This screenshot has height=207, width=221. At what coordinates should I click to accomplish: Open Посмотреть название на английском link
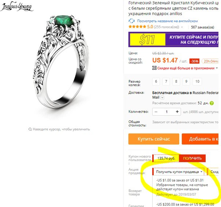pyautogui.click(x=167, y=21)
